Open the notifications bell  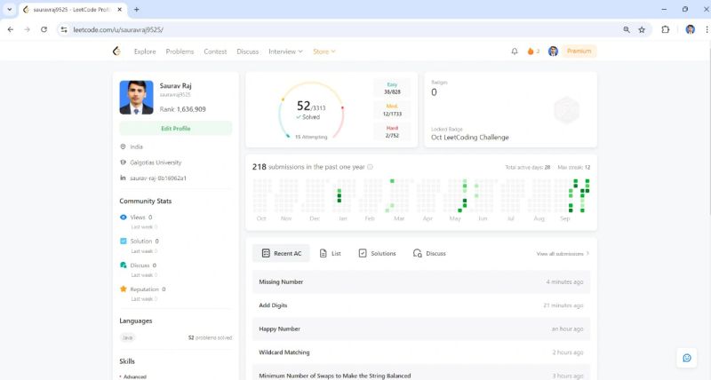point(515,51)
